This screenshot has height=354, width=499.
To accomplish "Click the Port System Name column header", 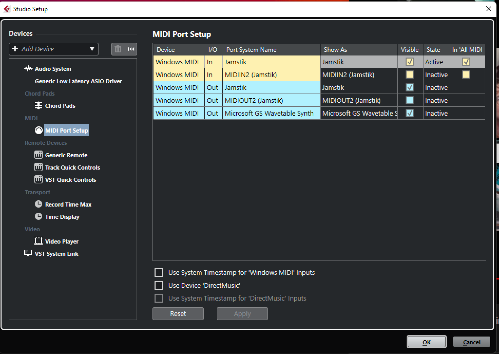I will coord(272,50).
